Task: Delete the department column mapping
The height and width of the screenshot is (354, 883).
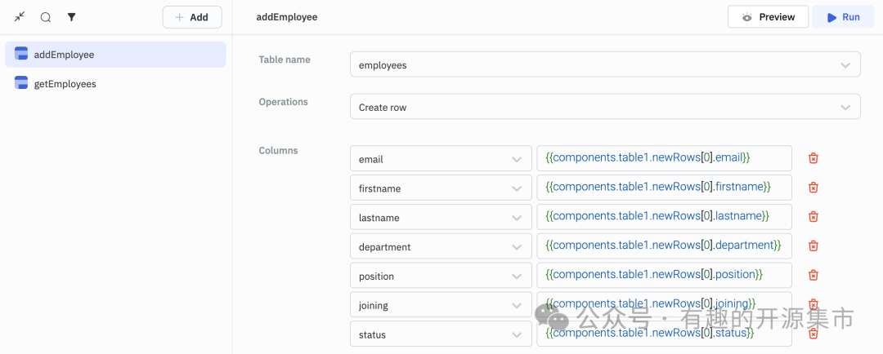Action: click(814, 246)
